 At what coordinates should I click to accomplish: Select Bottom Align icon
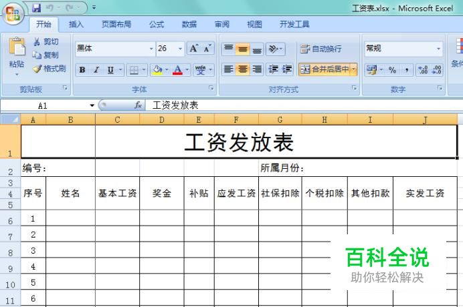click(257, 49)
